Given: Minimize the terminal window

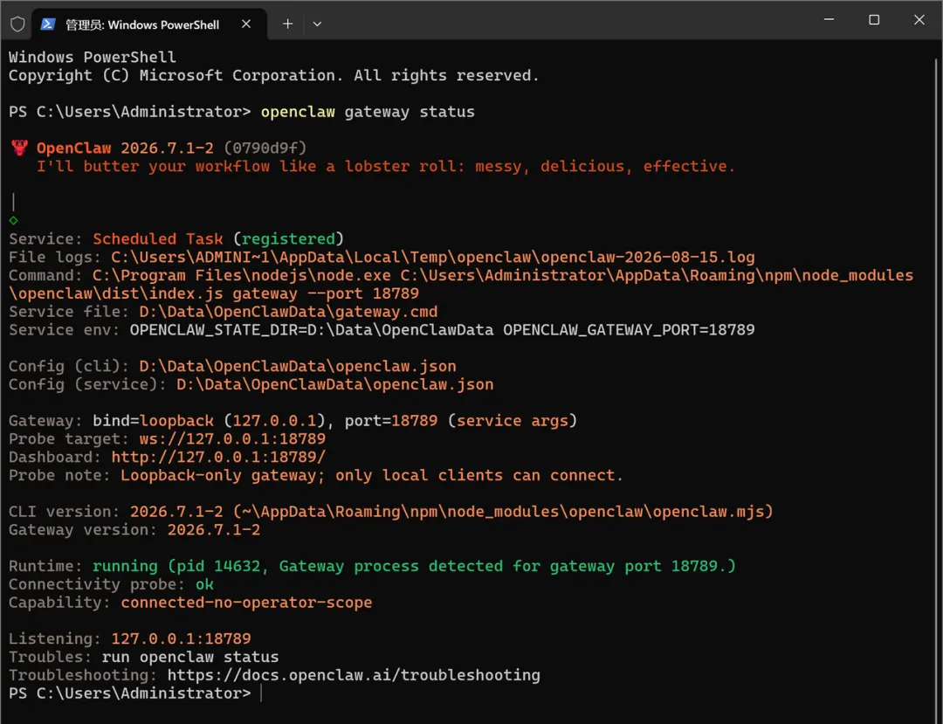Looking at the screenshot, I should (x=829, y=20).
